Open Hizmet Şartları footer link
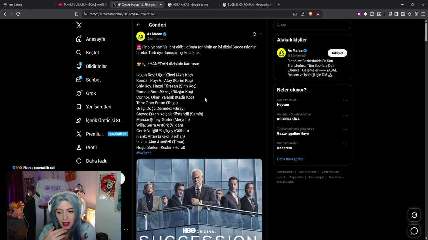The width and height of the screenshot is (428, 240). coord(285,172)
